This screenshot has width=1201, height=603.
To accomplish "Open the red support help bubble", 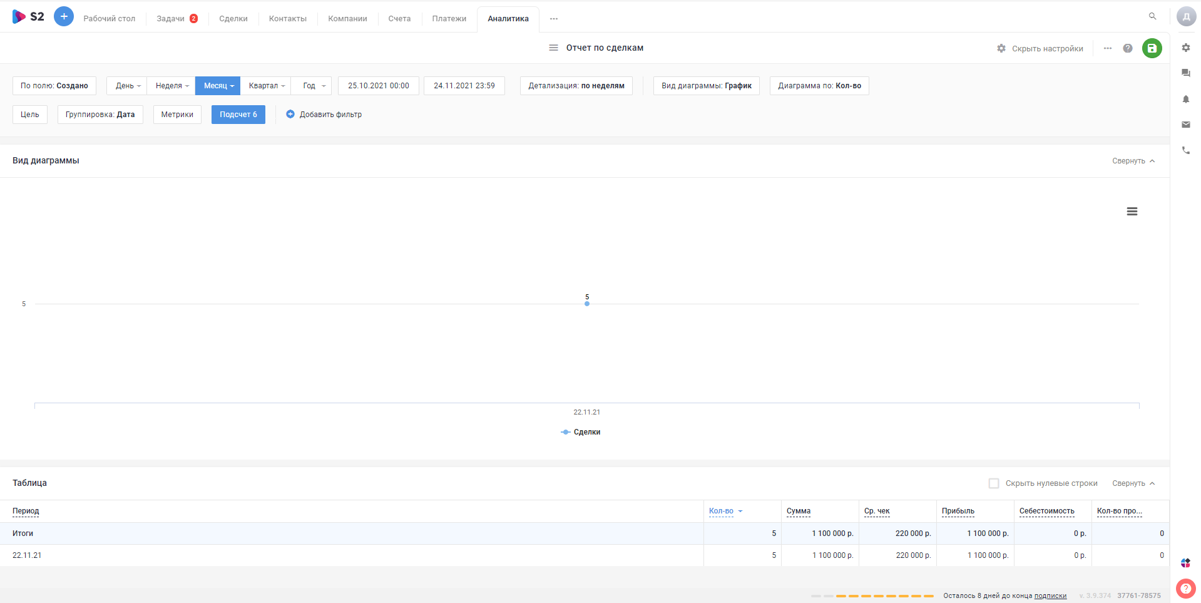I will pyautogui.click(x=1185, y=589).
